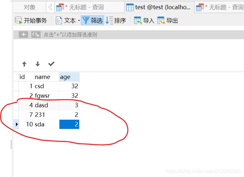Click the 导出 export button
The image size is (244, 177).
click(x=167, y=21)
